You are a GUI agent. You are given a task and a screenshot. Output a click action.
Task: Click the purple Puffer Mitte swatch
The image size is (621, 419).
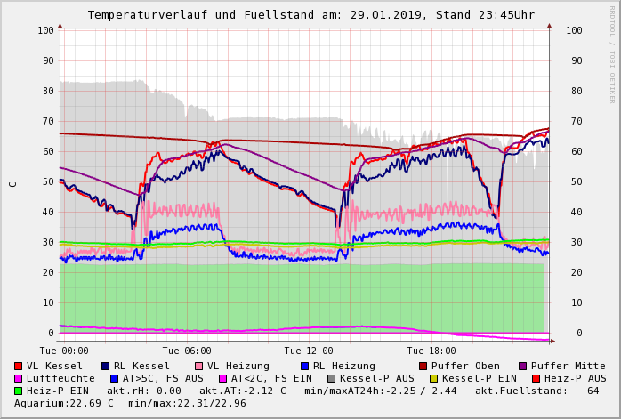tap(523, 366)
